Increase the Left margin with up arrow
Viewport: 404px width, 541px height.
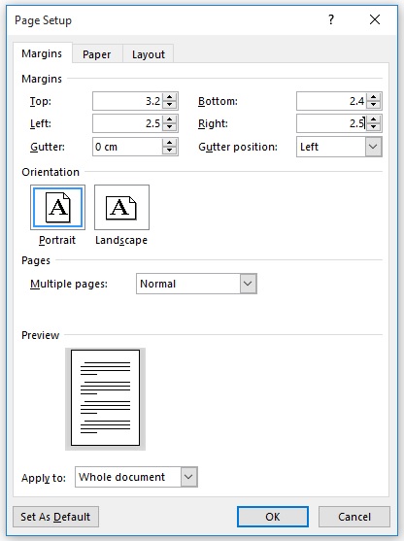[x=169, y=119]
